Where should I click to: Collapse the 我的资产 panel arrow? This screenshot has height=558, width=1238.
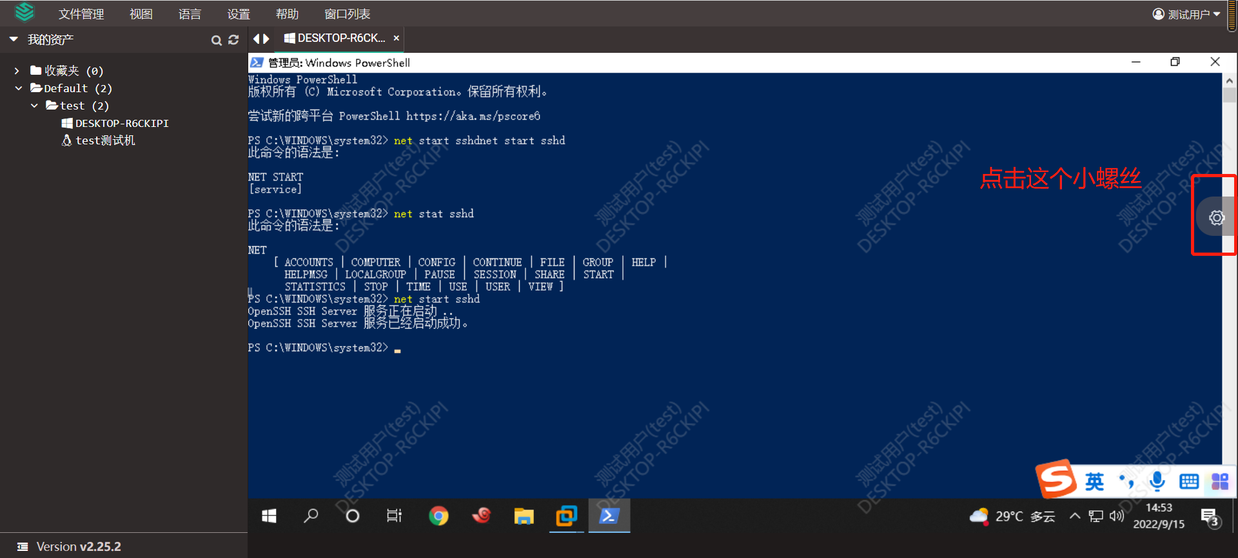(x=14, y=39)
